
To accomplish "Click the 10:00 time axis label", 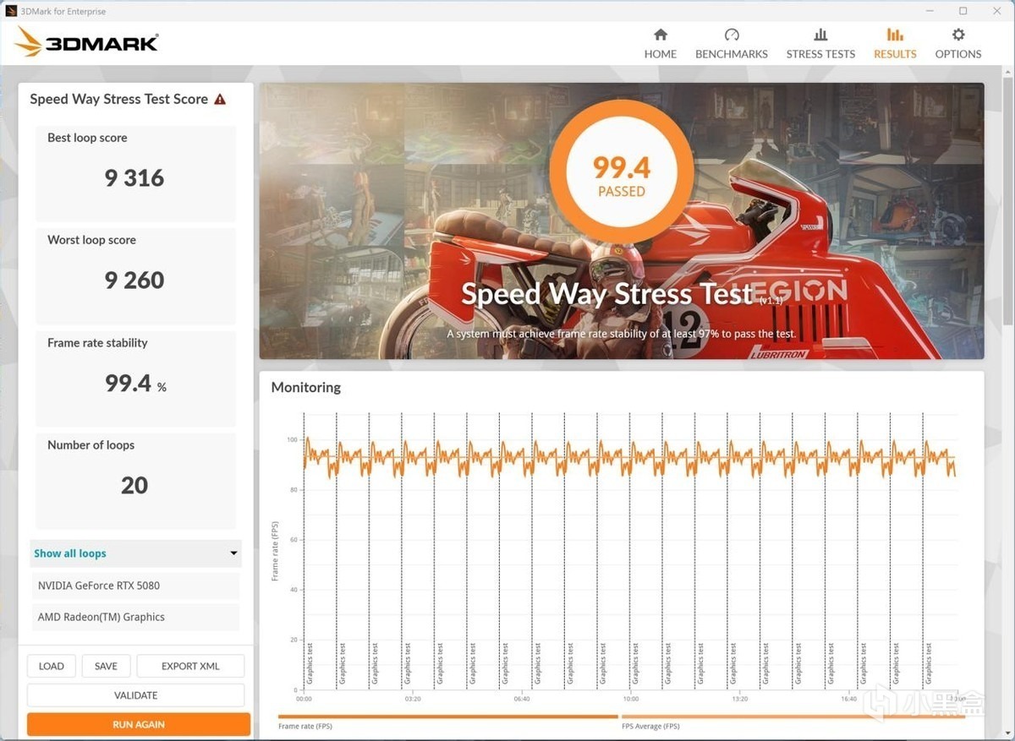I will [631, 700].
